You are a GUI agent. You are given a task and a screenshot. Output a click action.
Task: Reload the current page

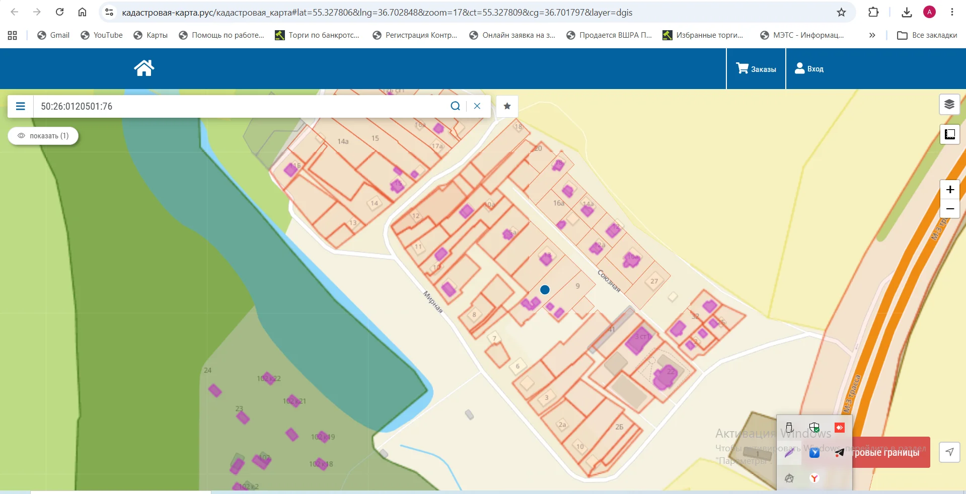coord(59,12)
